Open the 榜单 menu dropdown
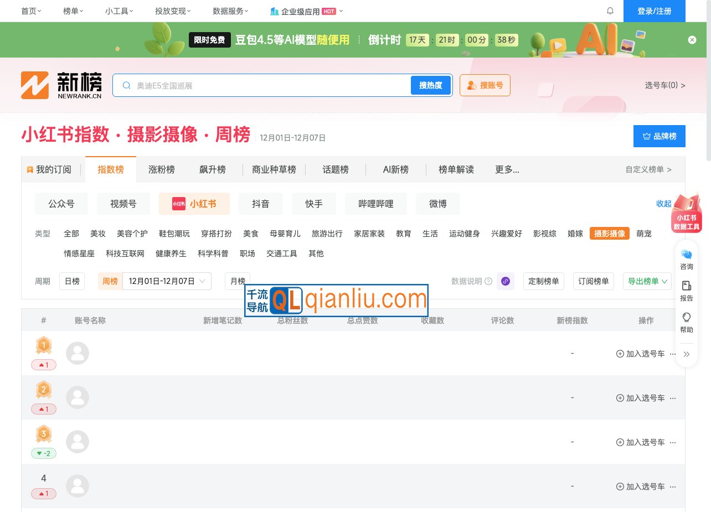Image resolution: width=711 pixels, height=512 pixels. pos(73,11)
